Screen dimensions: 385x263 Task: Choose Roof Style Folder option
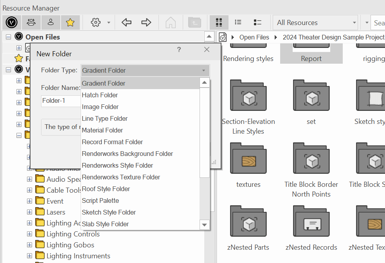(140, 189)
